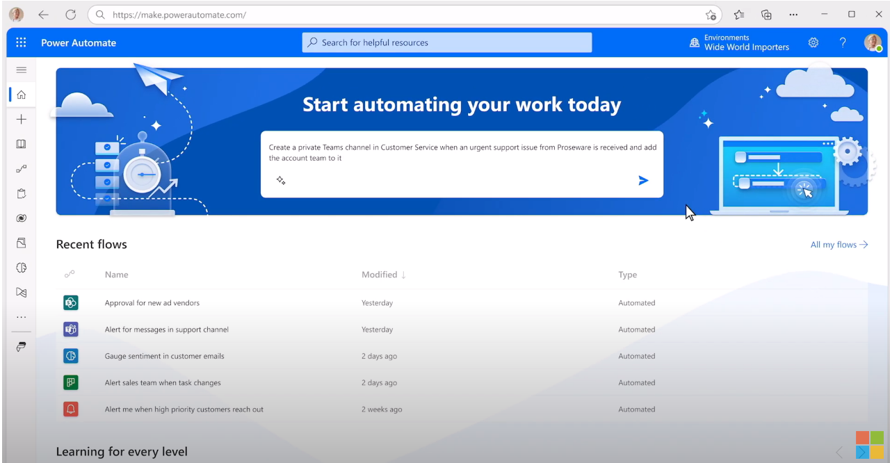
Task: Focus Search for helpful resources box
Action: pos(447,42)
